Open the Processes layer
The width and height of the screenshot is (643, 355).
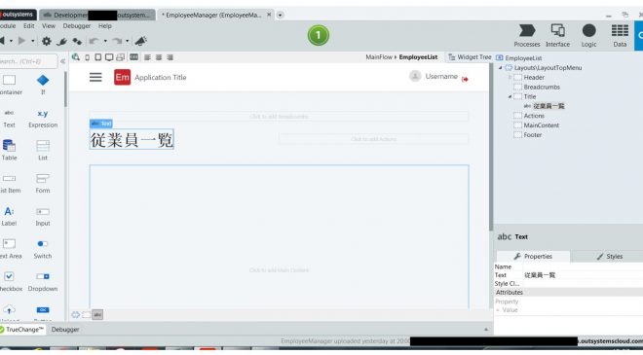(527, 36)
